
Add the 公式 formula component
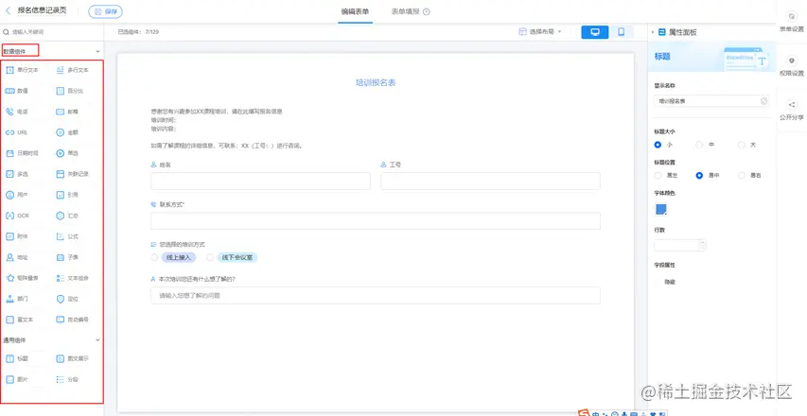67,236
